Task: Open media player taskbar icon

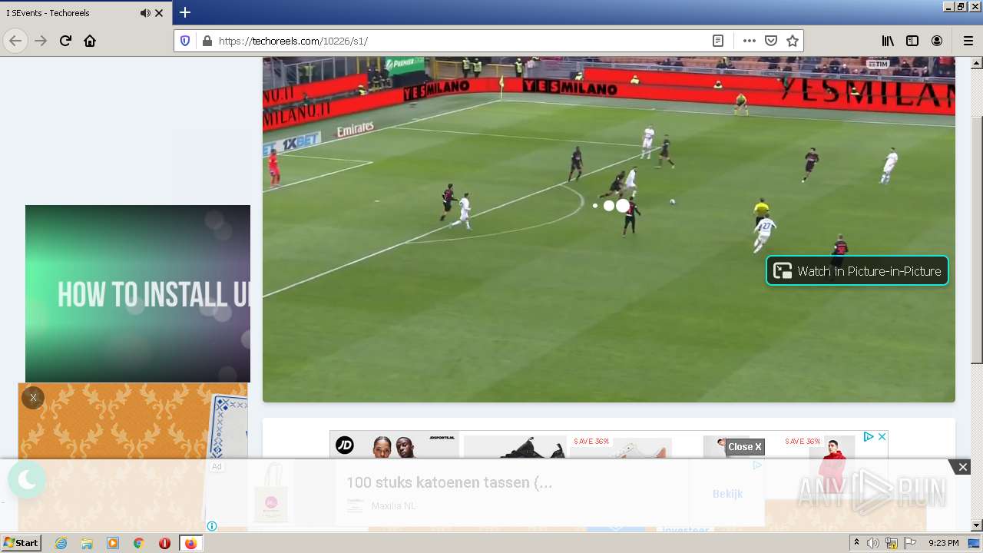Action: (x=113, y=543)
